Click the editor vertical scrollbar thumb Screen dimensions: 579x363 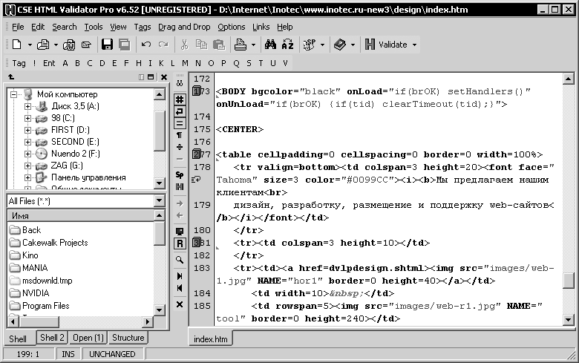569,280
